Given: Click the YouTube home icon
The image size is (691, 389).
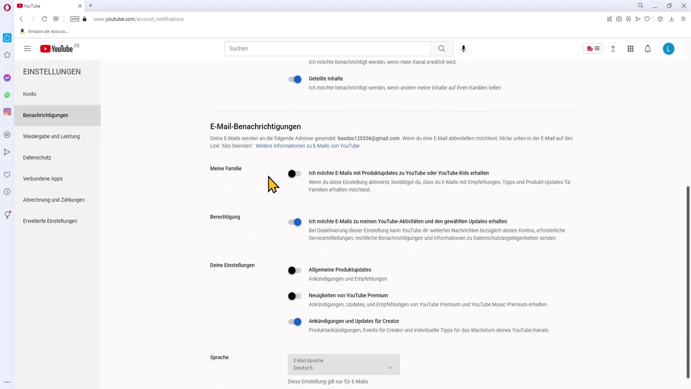Looking at the screenshot, I should (x=56, y=49).
